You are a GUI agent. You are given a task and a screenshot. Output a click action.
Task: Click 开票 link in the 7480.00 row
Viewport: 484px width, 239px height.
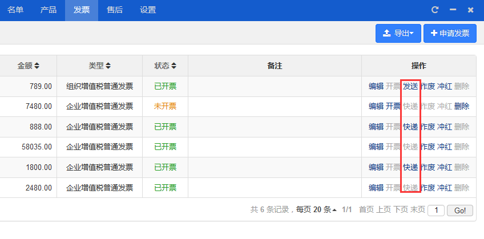point(393,107)
